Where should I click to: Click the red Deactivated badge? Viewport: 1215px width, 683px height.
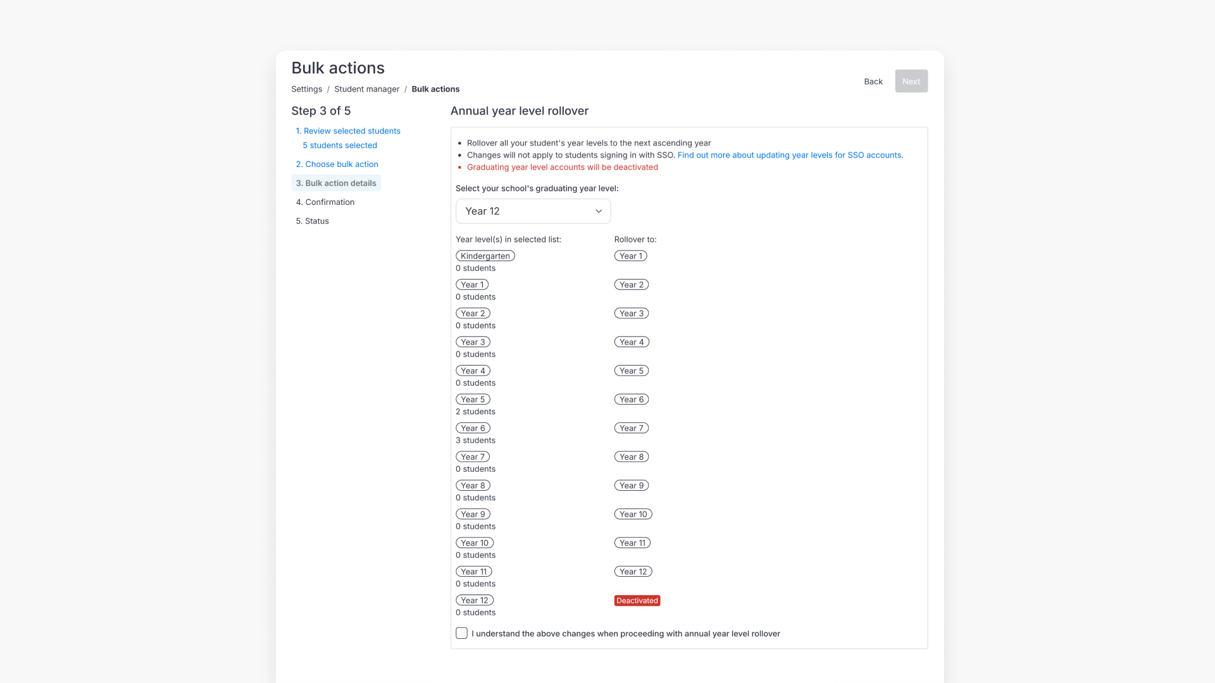tap(637, 601)
